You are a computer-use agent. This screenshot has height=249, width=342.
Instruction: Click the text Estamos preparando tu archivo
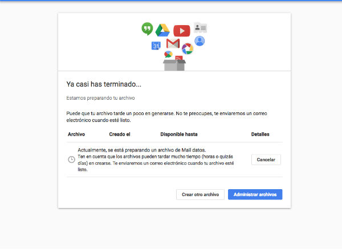(100, 98)
